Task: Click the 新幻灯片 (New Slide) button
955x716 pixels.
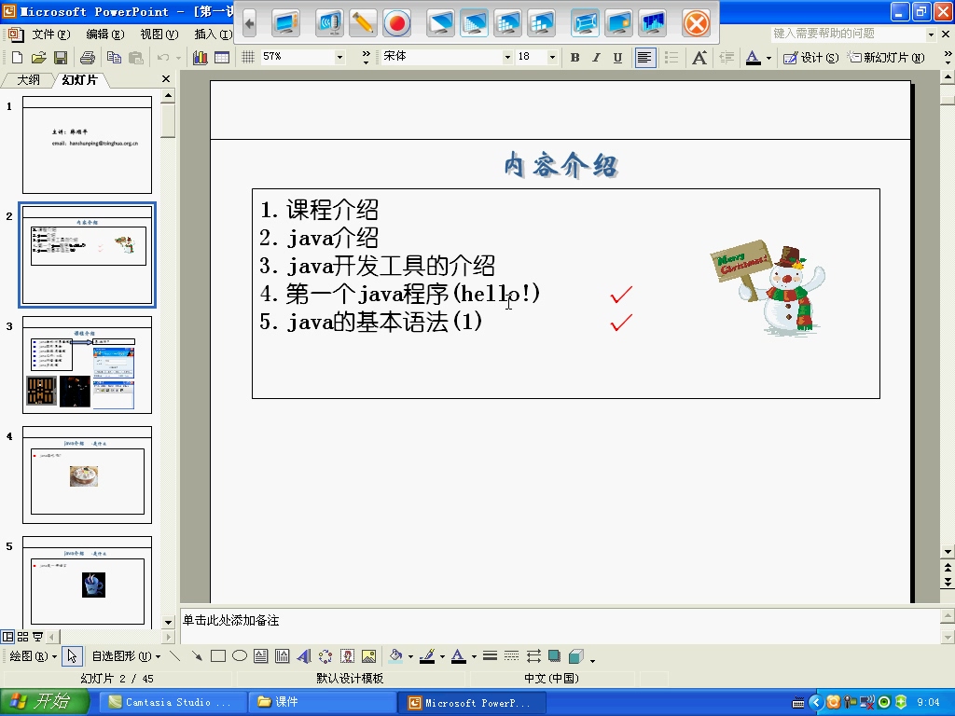Action: 888,57
